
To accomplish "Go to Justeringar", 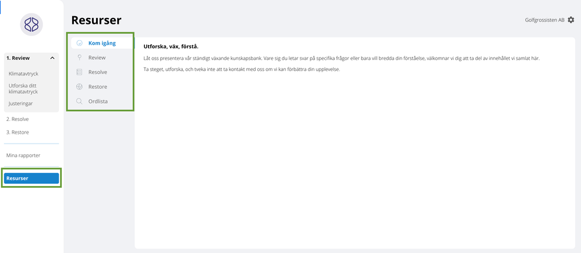I will point(20,104).
